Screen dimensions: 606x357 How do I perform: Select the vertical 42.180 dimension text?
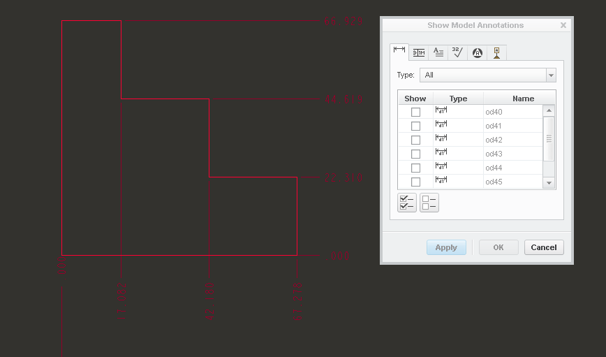(x=209, y=301)
